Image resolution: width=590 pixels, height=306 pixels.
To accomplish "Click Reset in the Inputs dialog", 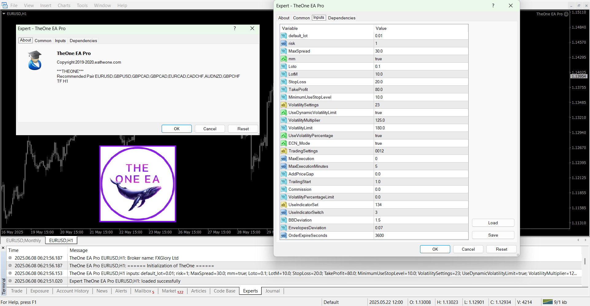I will [x=501, y=249].
